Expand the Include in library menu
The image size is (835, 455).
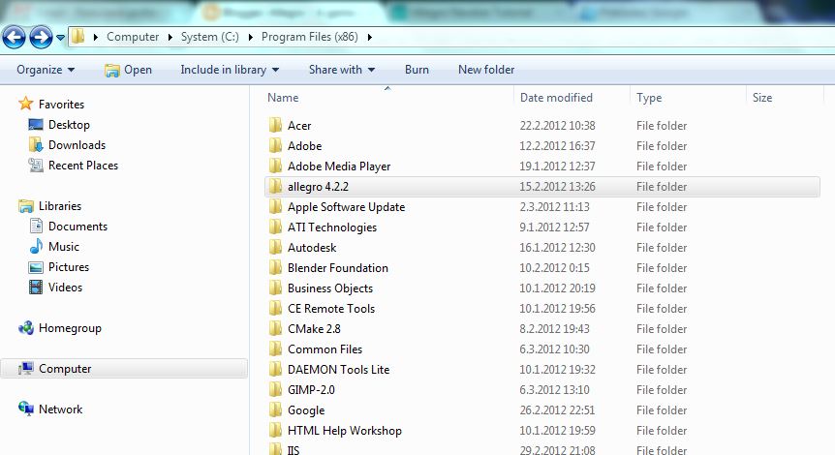[x=230, y=70]
